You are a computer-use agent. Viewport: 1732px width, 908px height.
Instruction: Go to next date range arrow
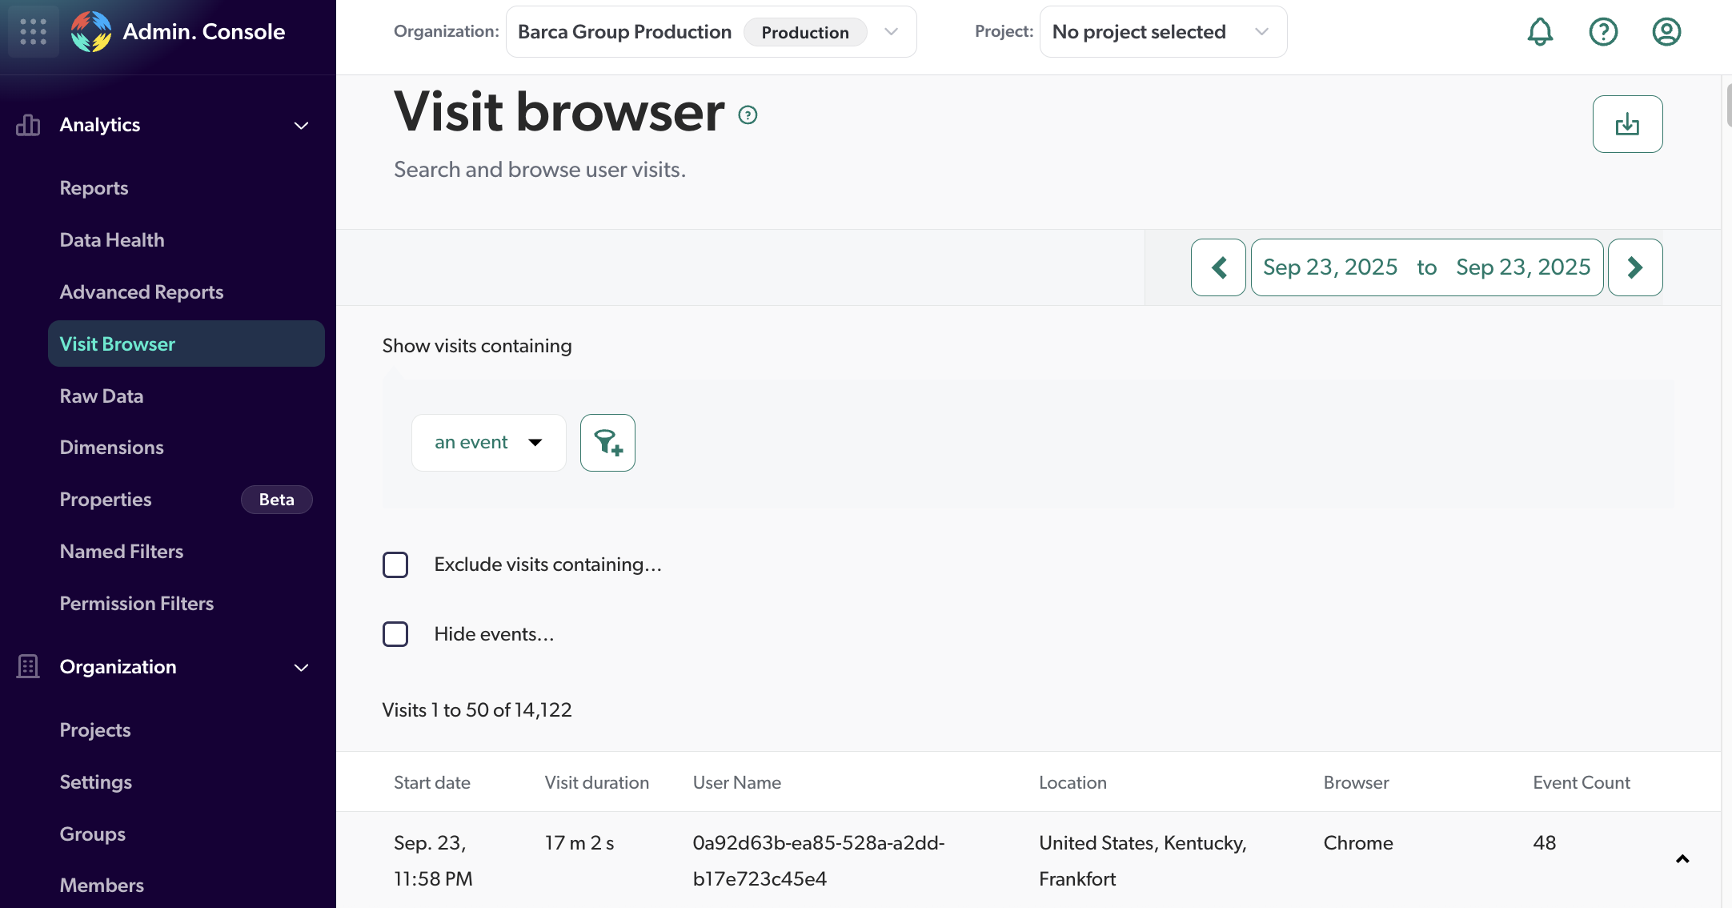(1635, 267)
